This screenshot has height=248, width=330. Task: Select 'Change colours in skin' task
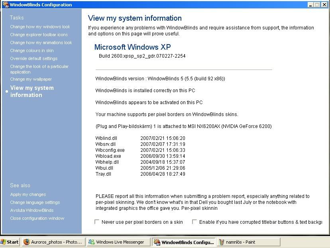pyautogui.click(x=32, y=50)
